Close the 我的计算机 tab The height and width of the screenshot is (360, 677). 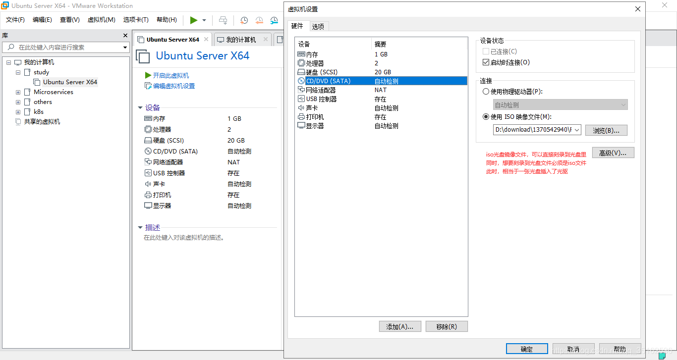click(x=266, y=39)
